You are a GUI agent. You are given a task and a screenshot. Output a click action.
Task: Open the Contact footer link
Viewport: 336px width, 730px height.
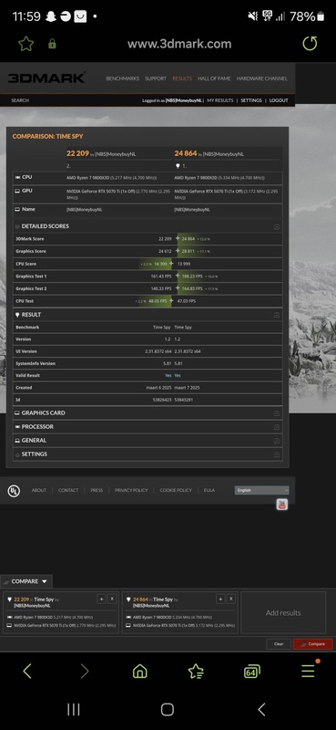[68, 490]
